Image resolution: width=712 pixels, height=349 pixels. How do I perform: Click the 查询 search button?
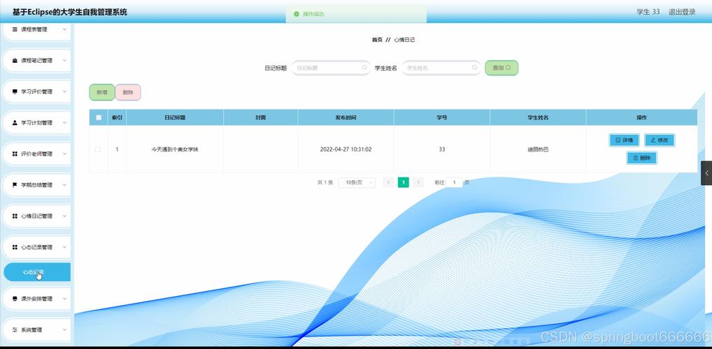[501, 68]
